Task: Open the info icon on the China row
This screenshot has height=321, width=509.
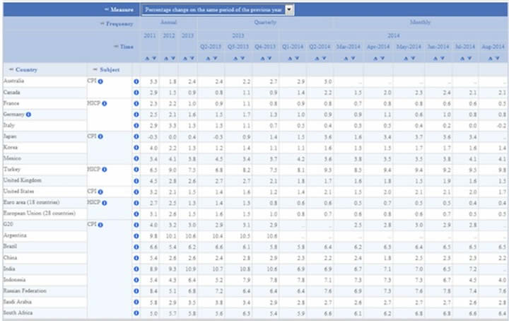Action: [x=136, y=258]
